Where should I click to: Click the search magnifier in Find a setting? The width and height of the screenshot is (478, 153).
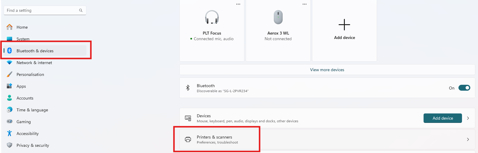(81, 10)
